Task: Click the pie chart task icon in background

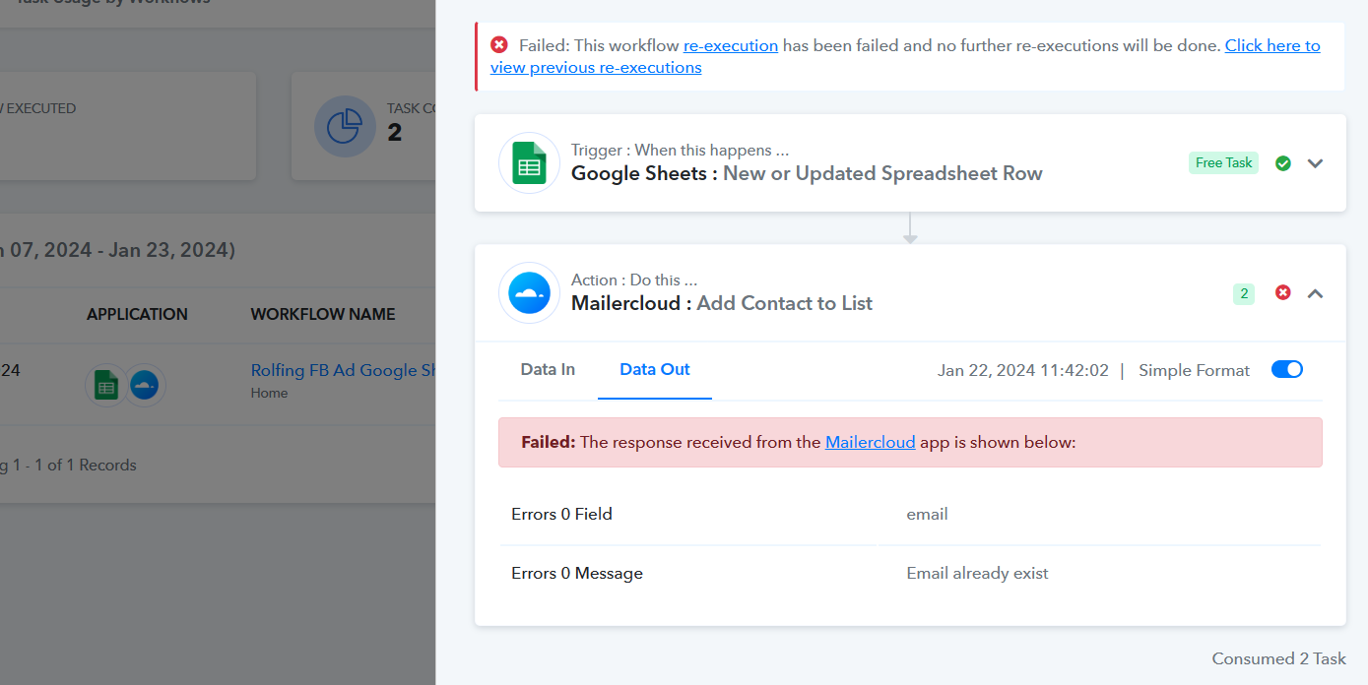Action: point(345,127)
